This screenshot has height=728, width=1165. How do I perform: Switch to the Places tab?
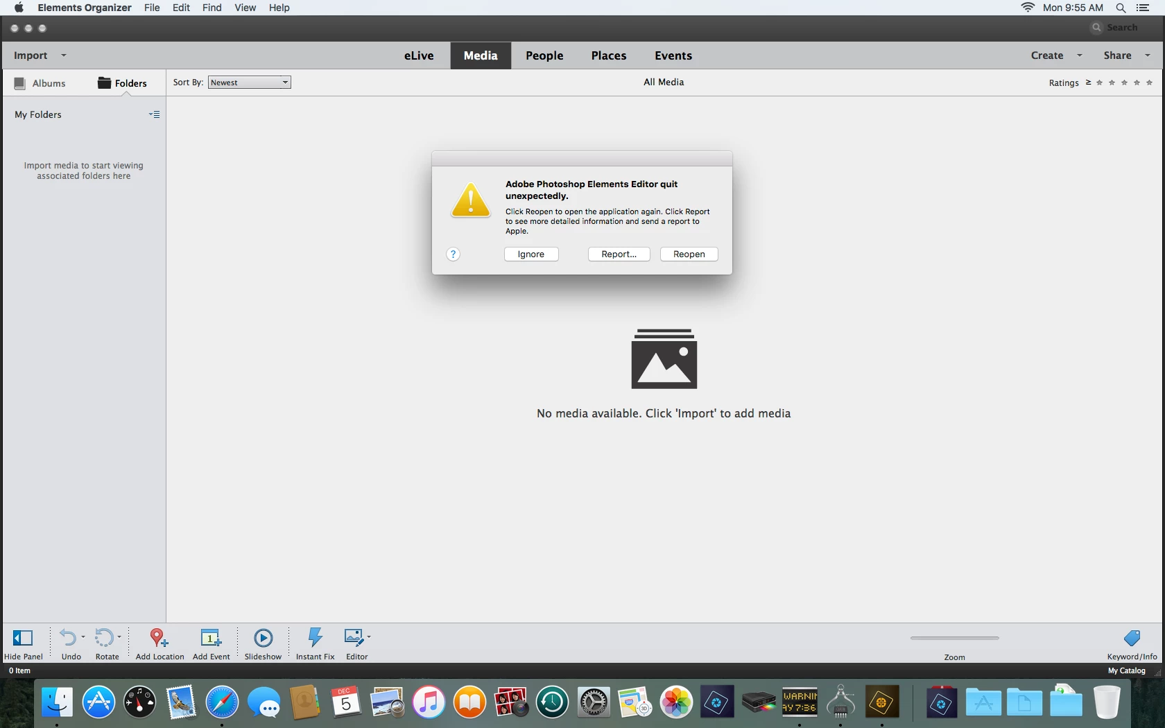609,55
